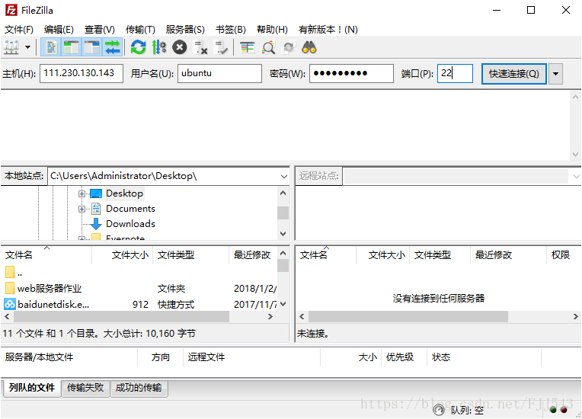This screenshot has width=582, height=419.
Task: Expand the local site path dropdown
Action: tap(283, 176)
